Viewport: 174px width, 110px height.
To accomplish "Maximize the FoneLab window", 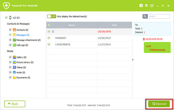I will 163,6.
